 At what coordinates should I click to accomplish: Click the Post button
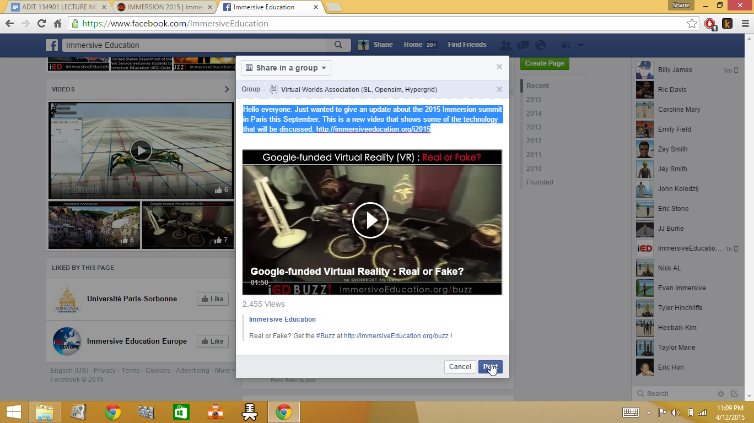[491, 367]
